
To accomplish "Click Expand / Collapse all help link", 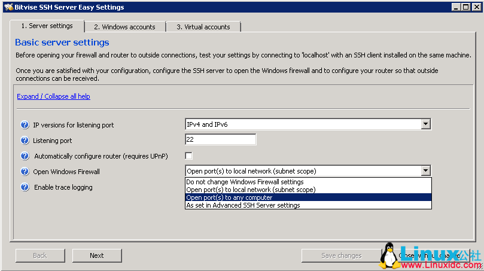I will pyautogui.click(x=53, y=96).
